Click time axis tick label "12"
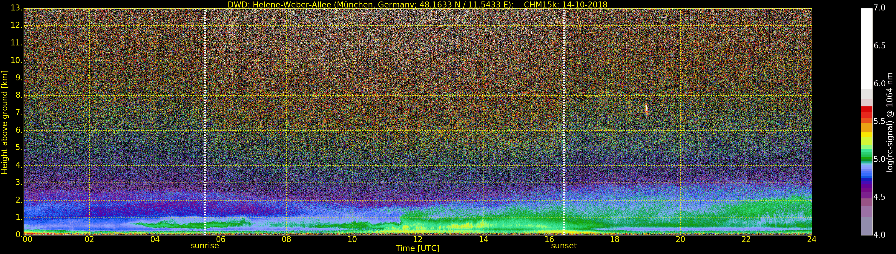The height and width of the screenshot is (254, 896). 418,239
